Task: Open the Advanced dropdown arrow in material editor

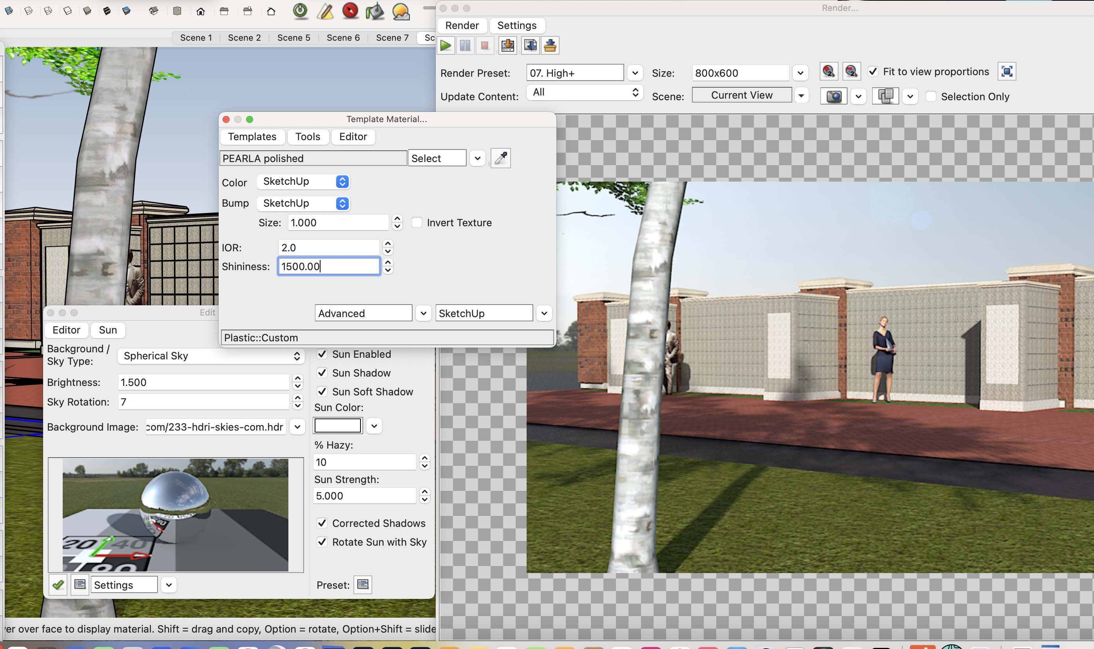Action: 423,313
